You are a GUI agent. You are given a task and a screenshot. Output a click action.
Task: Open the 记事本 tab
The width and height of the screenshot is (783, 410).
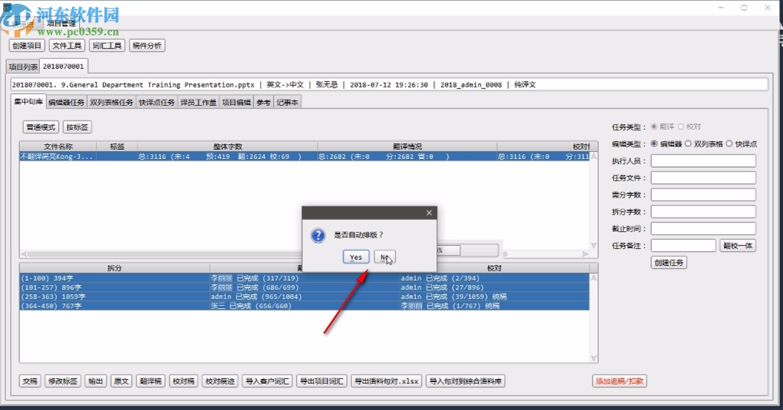tap(287, 102)
